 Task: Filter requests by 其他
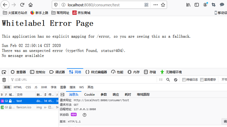click(x=90, y=87)
